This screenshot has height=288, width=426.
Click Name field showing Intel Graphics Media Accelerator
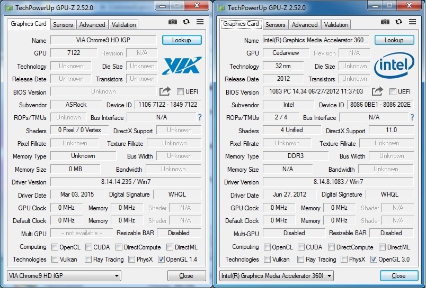click(316, 40)
